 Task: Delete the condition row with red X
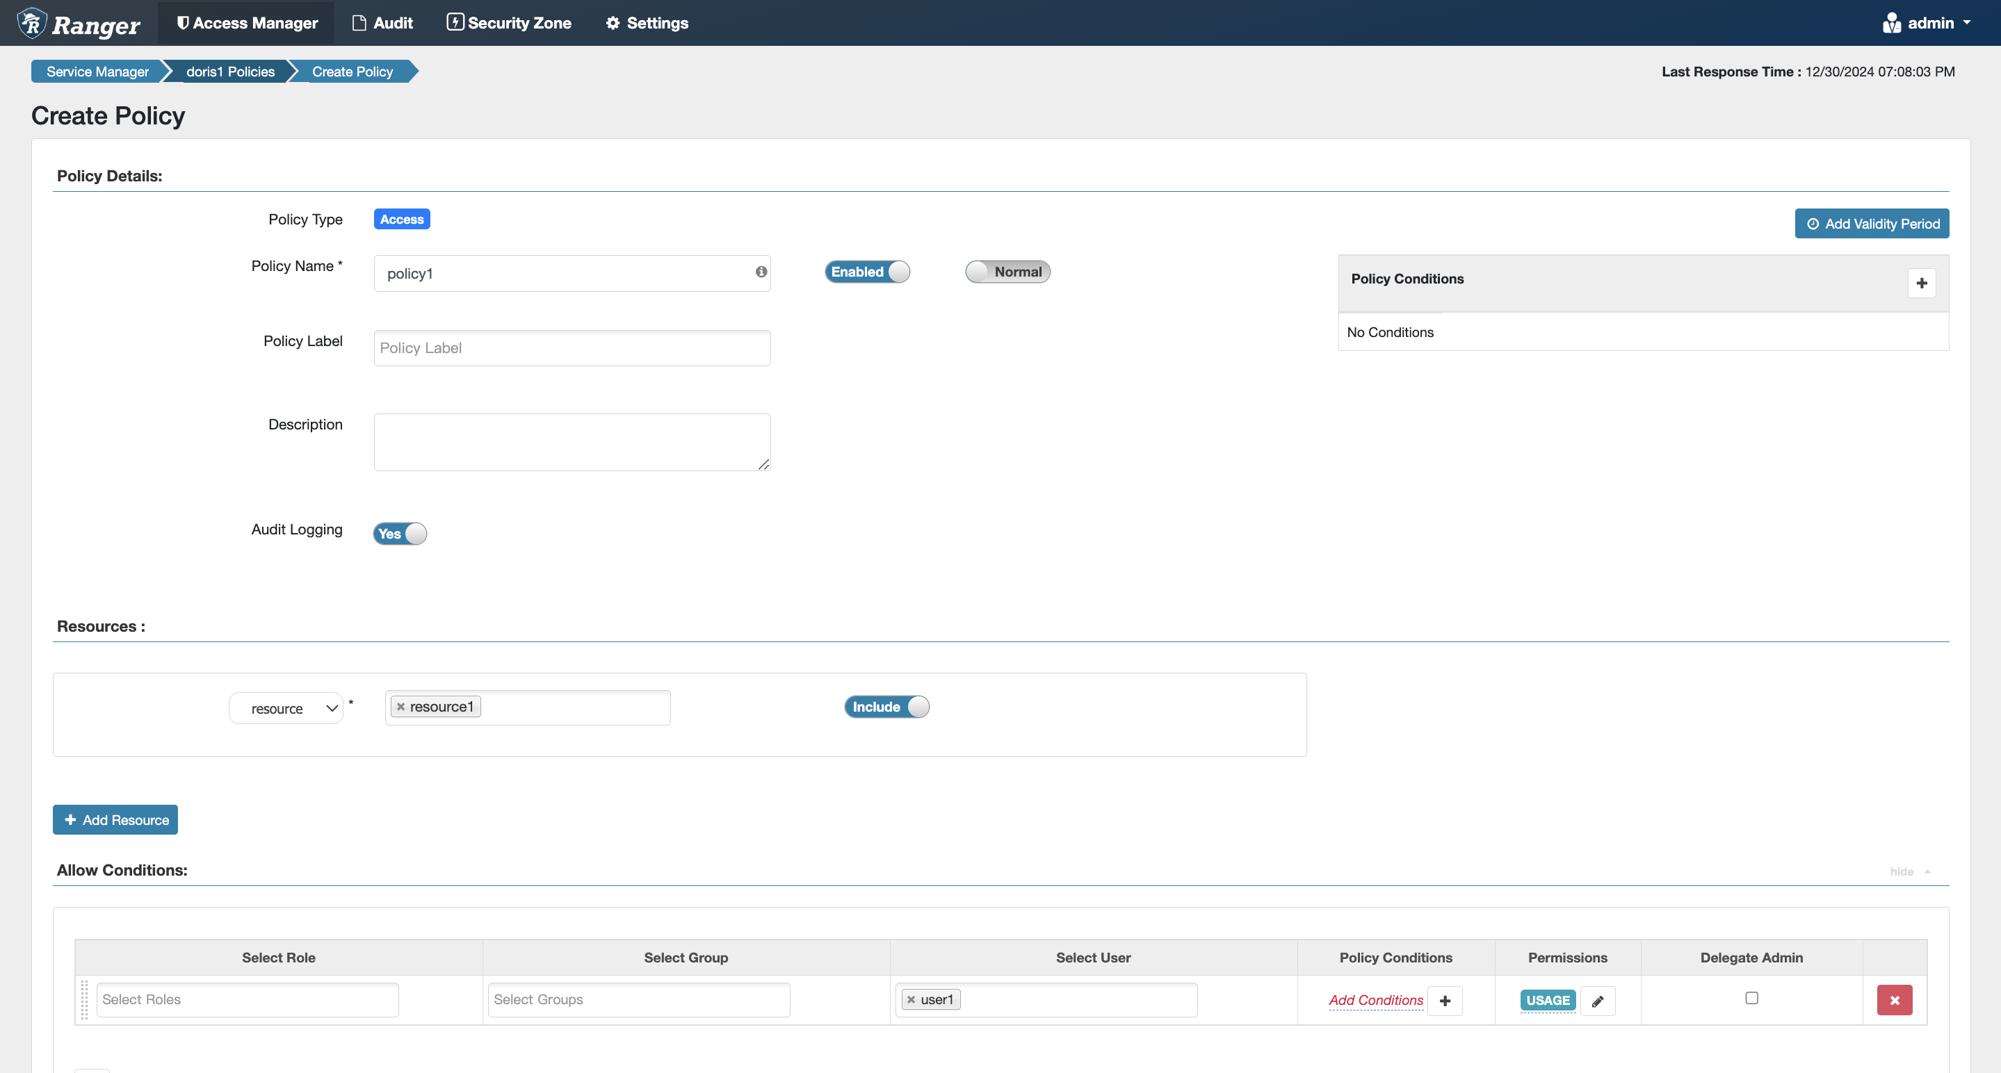click(x=1894, y=1000)
